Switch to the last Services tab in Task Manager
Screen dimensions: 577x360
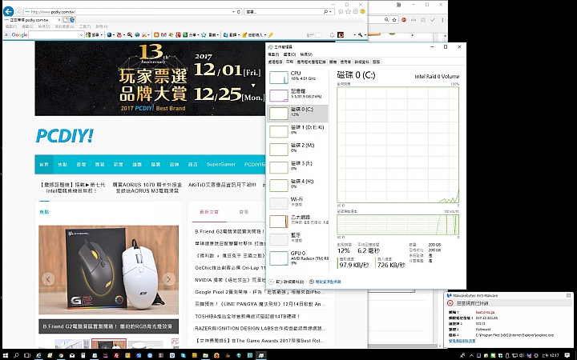[376, 62]
